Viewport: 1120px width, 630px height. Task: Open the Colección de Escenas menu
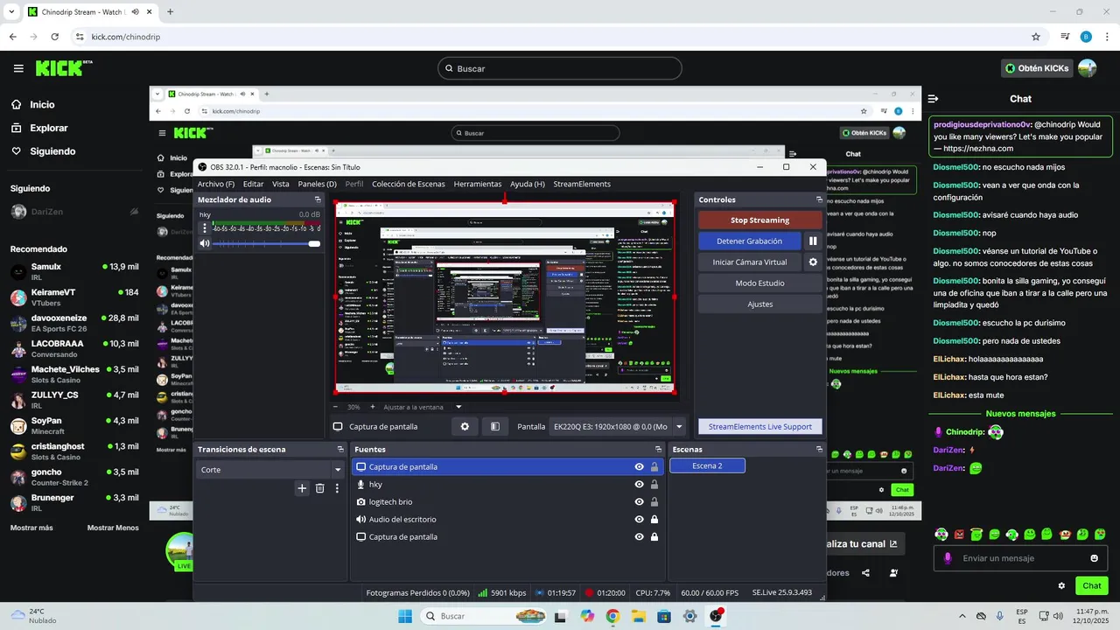[x=409, y=184]
